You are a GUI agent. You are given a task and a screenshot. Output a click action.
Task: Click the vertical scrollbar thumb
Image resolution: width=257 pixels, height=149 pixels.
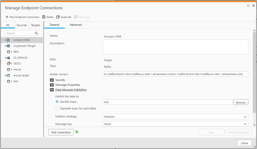254,73
